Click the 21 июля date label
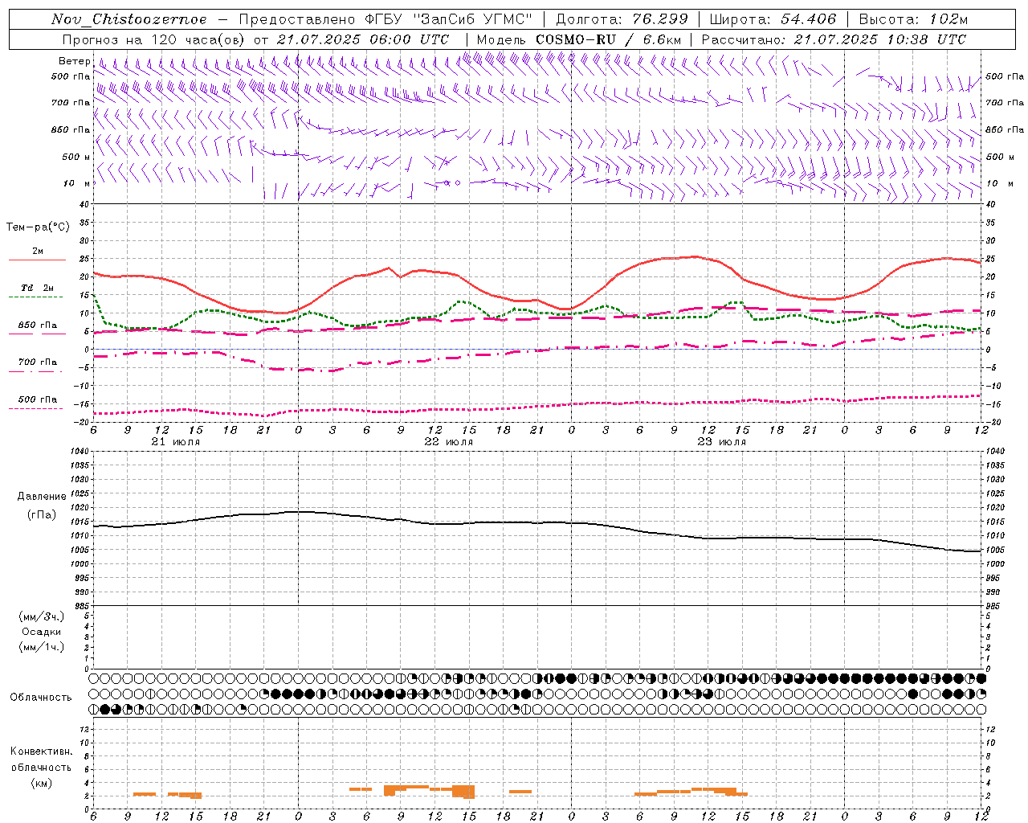 (x=176, y=442)
